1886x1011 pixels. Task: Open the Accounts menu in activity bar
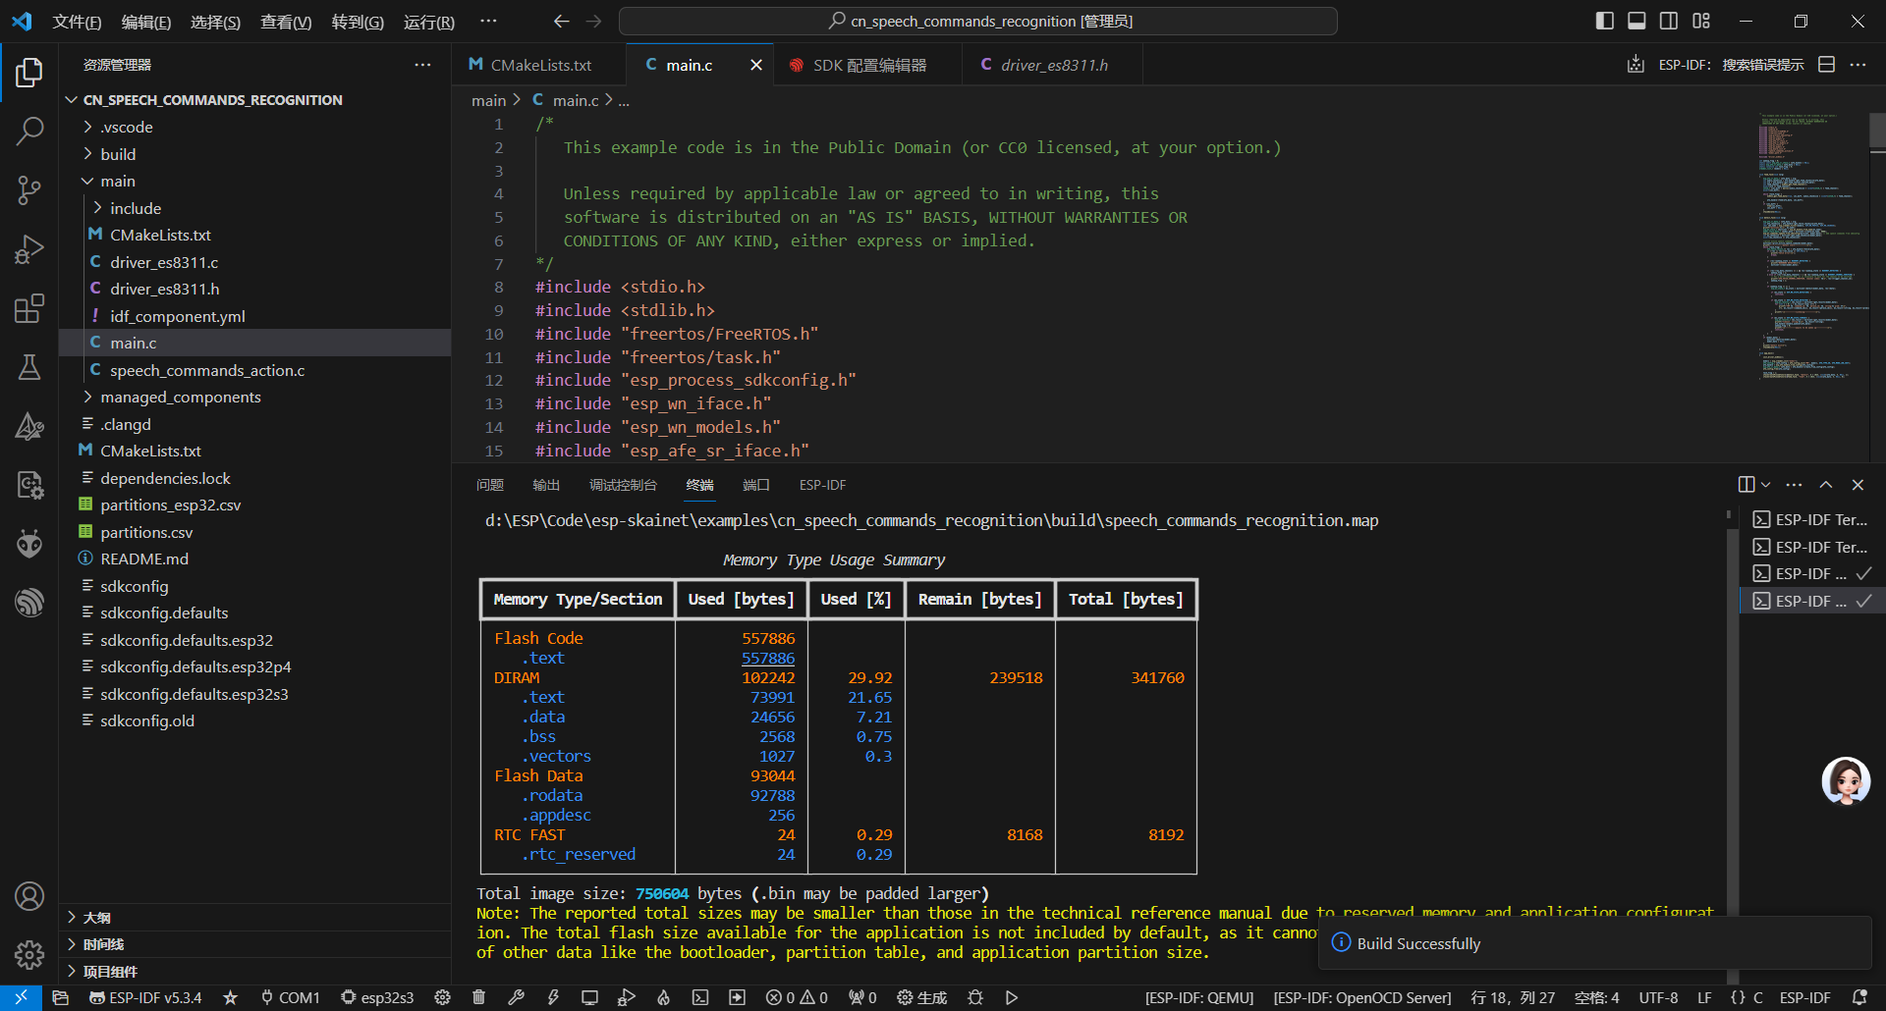tap(29, 896)
